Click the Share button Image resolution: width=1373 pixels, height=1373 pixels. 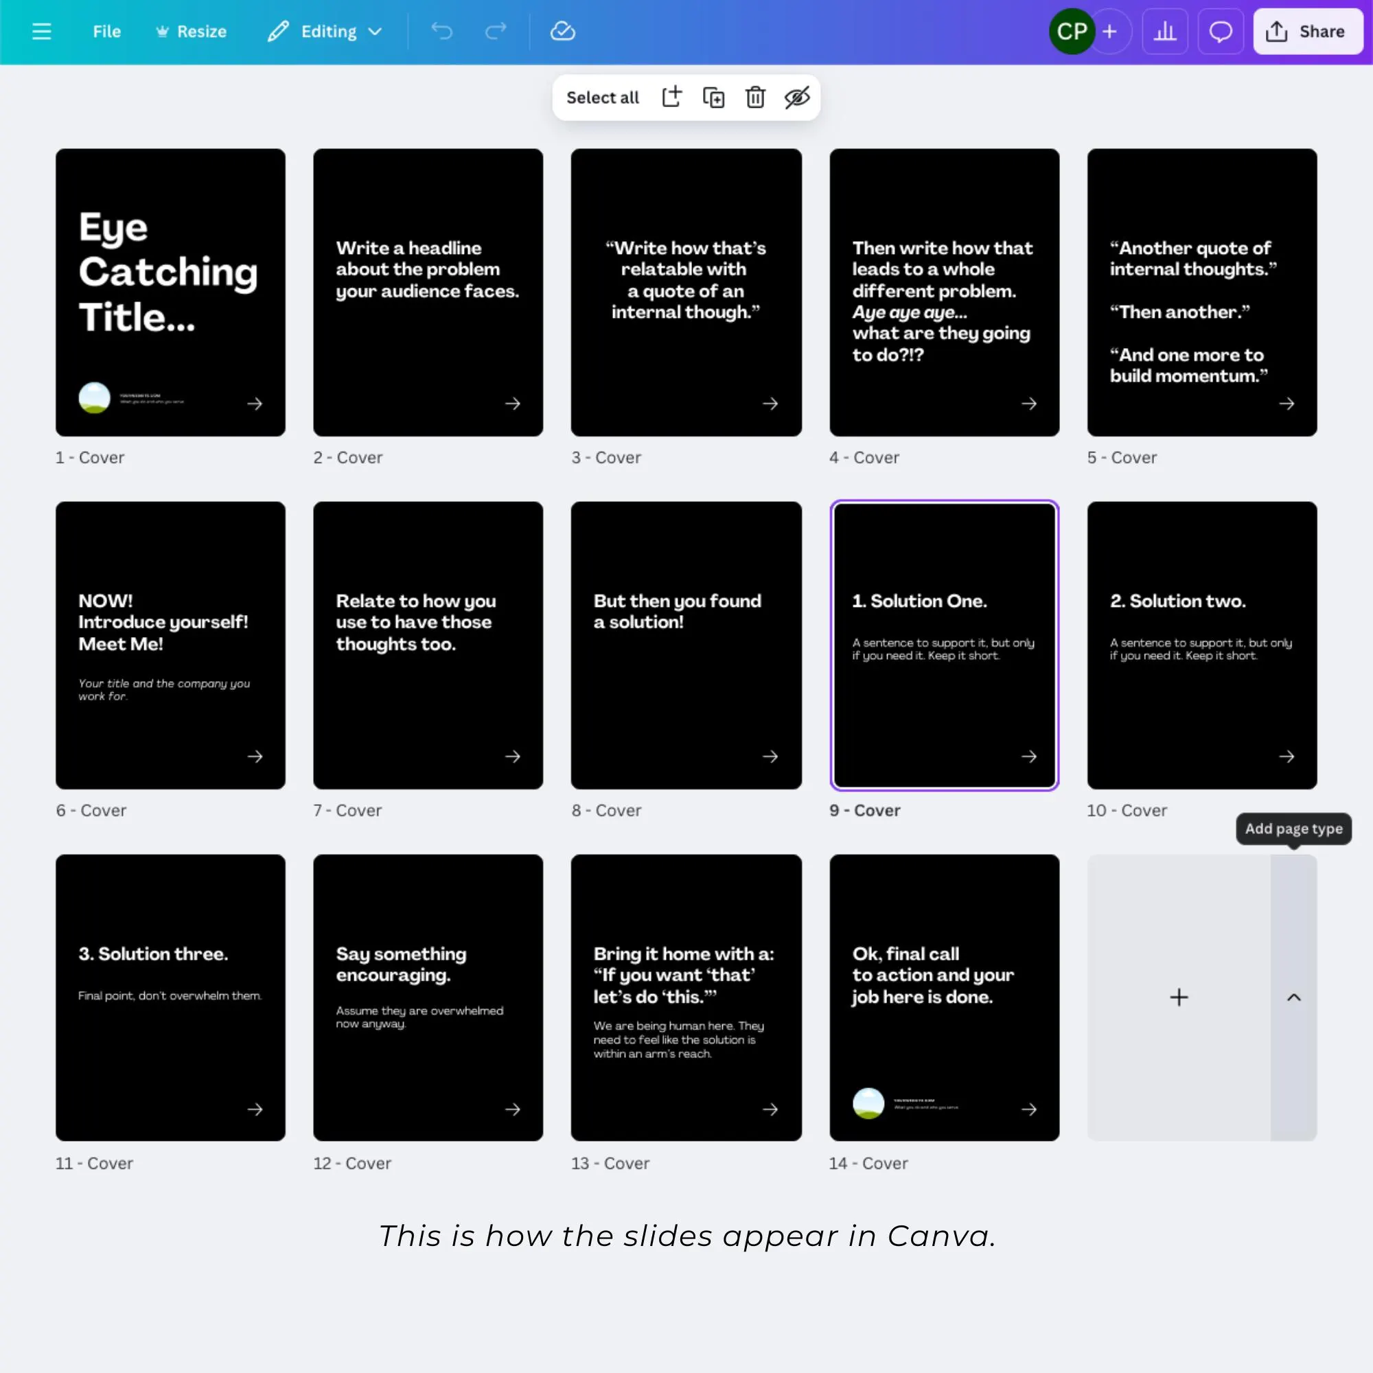click(1308, 32)
